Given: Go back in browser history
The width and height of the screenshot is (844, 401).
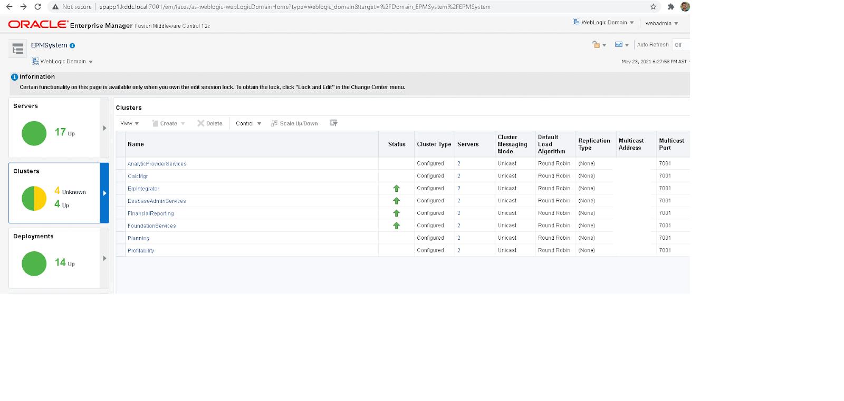Looking at the screenshot, I should (9, 7).
